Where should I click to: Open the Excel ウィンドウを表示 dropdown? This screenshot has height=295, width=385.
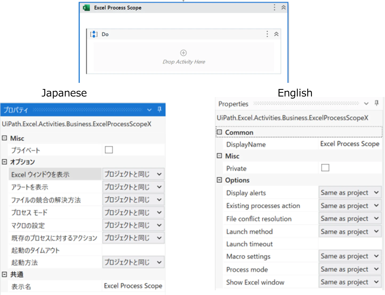click(x=133, y=174)
